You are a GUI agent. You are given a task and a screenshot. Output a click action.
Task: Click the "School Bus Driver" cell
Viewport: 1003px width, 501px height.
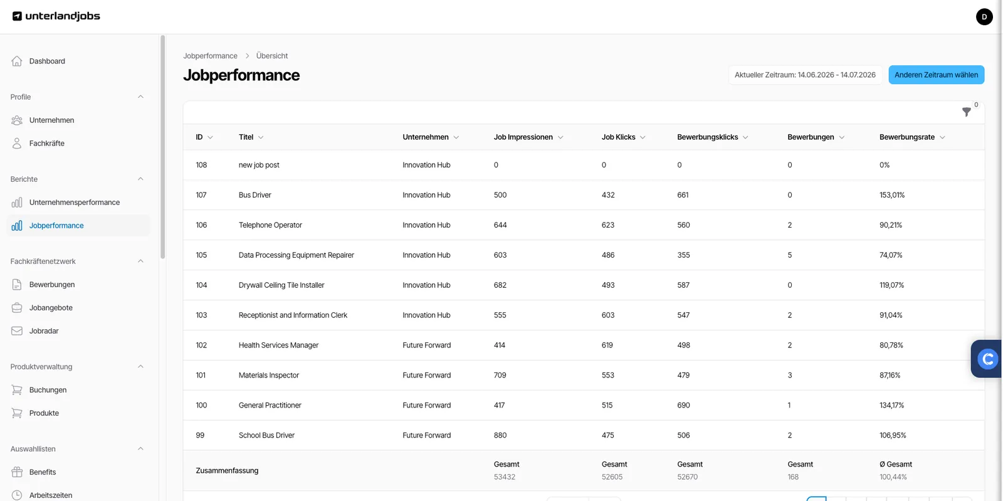point(266,435)
